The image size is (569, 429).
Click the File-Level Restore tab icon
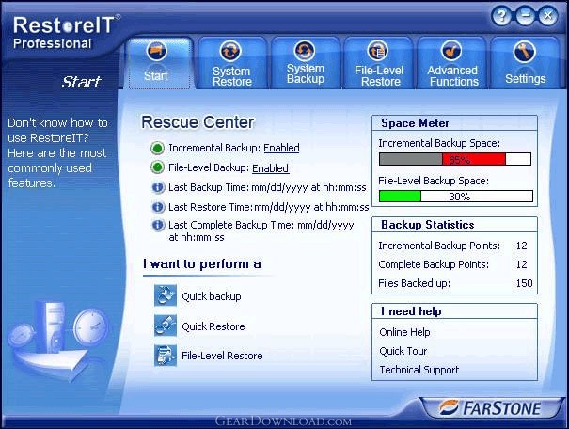point(378,51)
